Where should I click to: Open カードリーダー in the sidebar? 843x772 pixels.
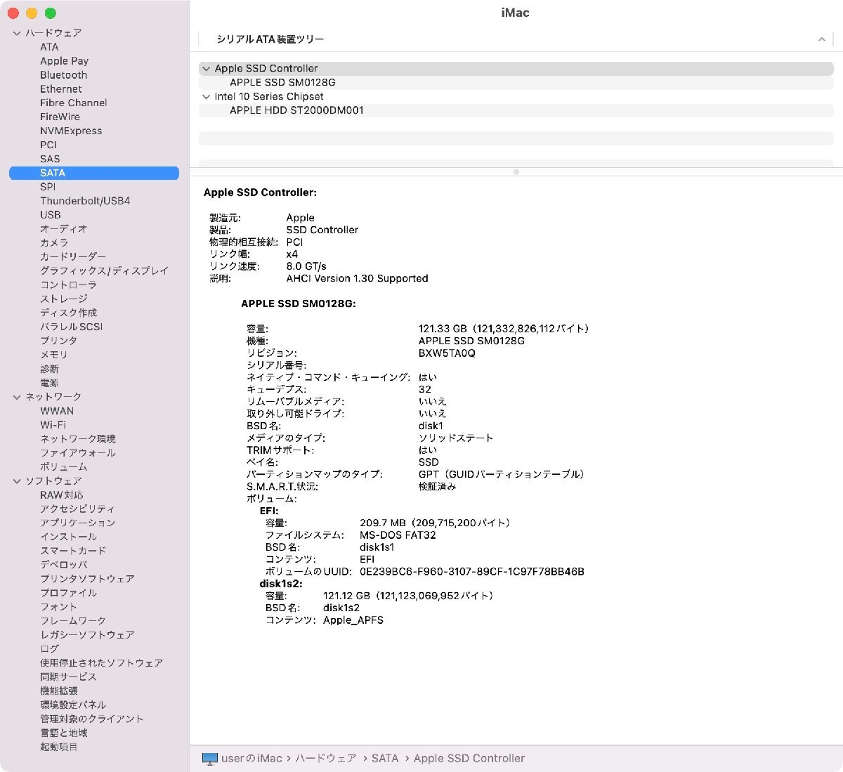73,257
